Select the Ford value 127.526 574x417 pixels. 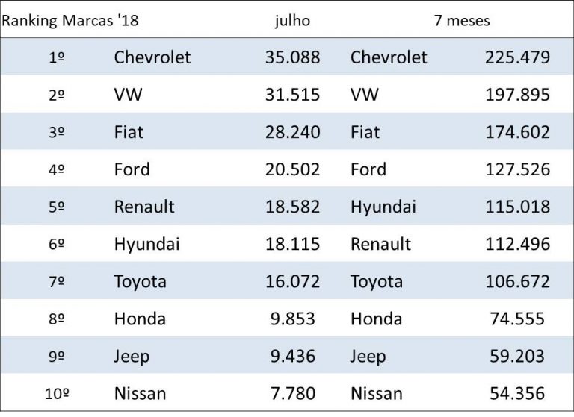(x=517, y=169)
